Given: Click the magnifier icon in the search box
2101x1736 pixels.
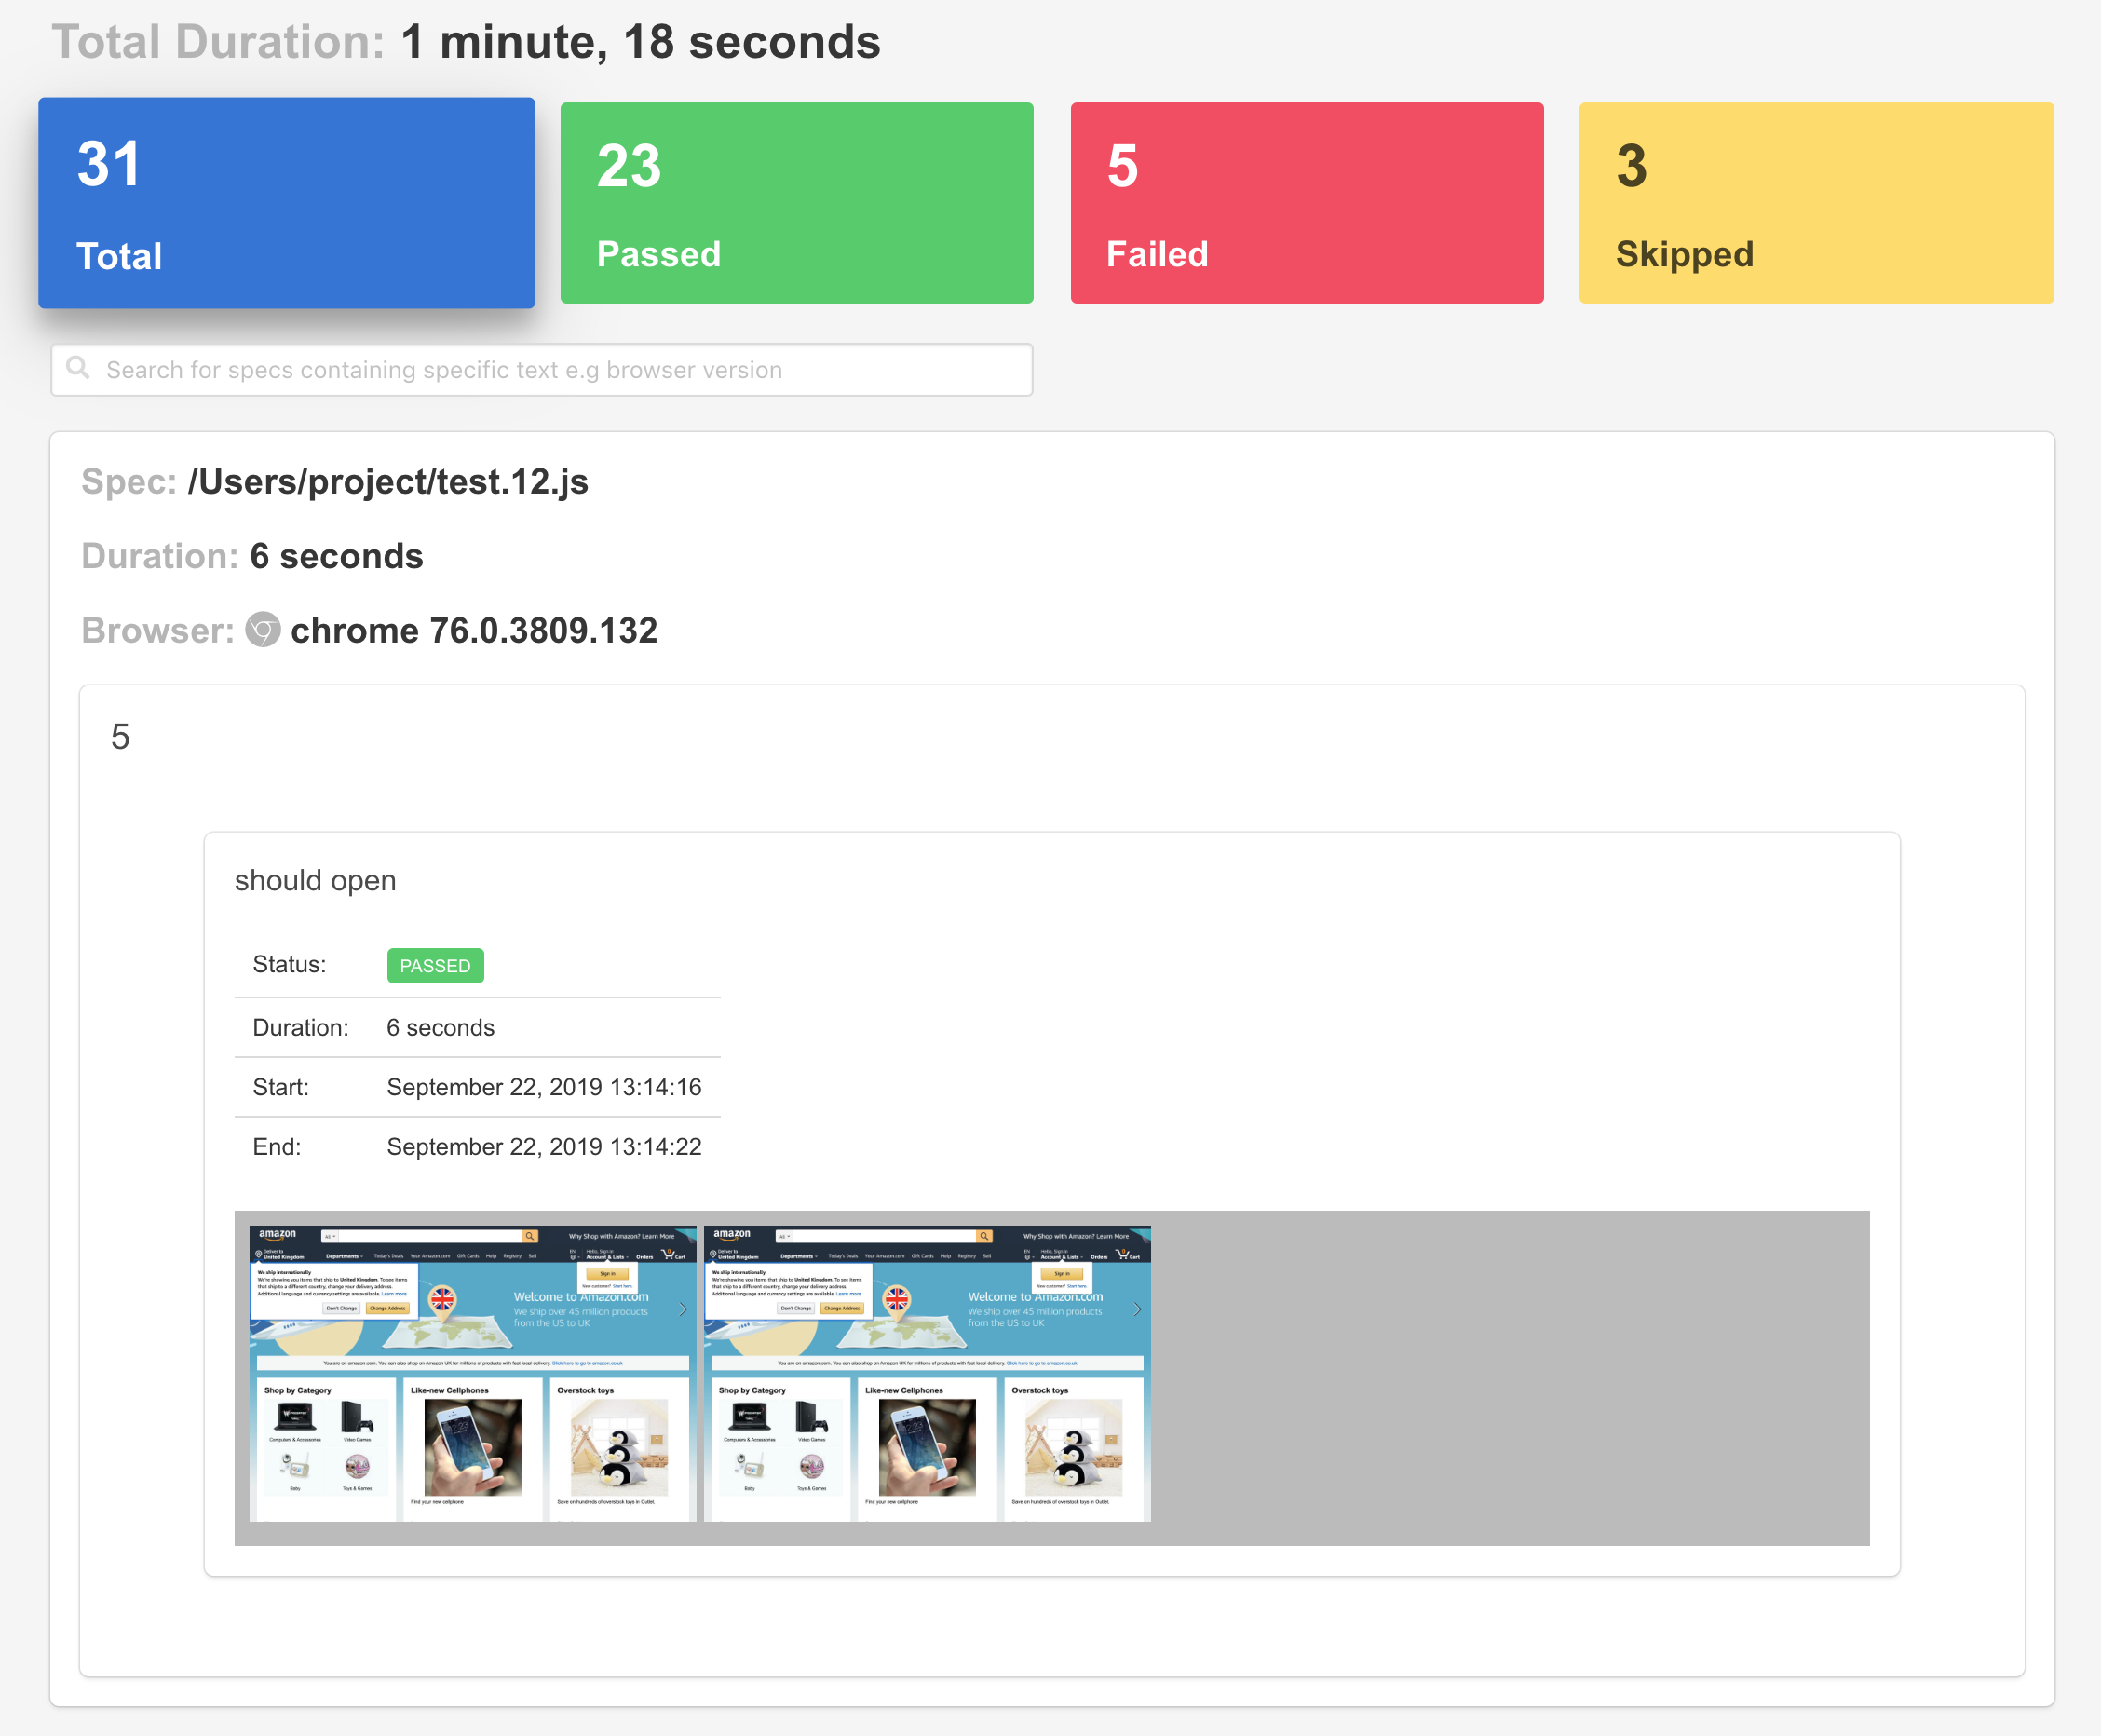Looking at the screenshot, I should tap(78, 368).
